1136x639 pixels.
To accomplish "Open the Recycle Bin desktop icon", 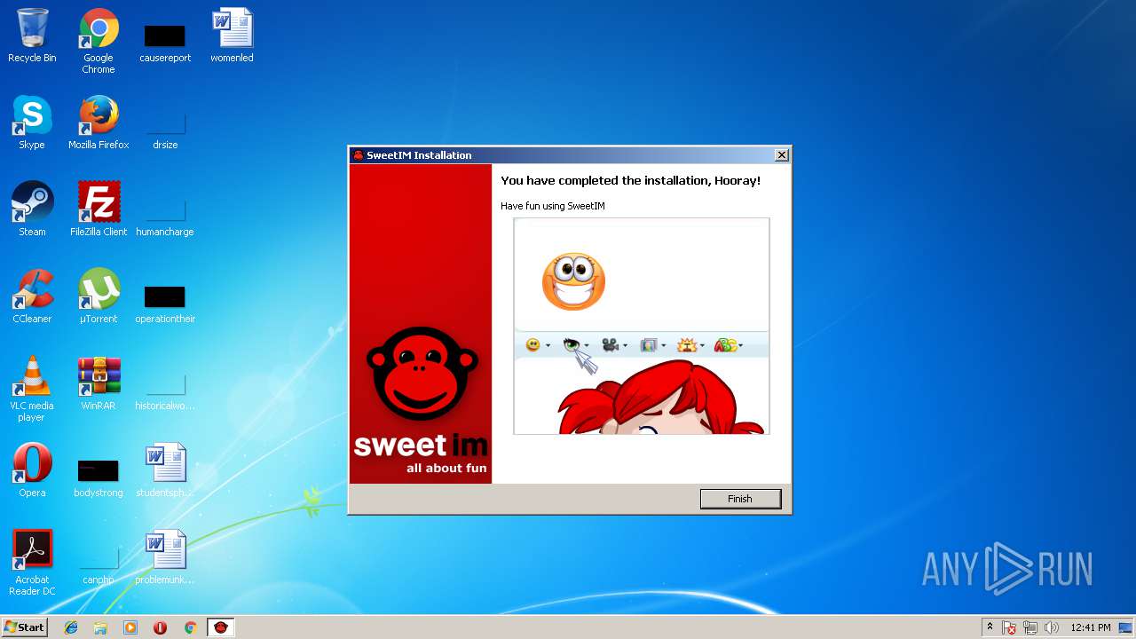I will pos(32,36).
